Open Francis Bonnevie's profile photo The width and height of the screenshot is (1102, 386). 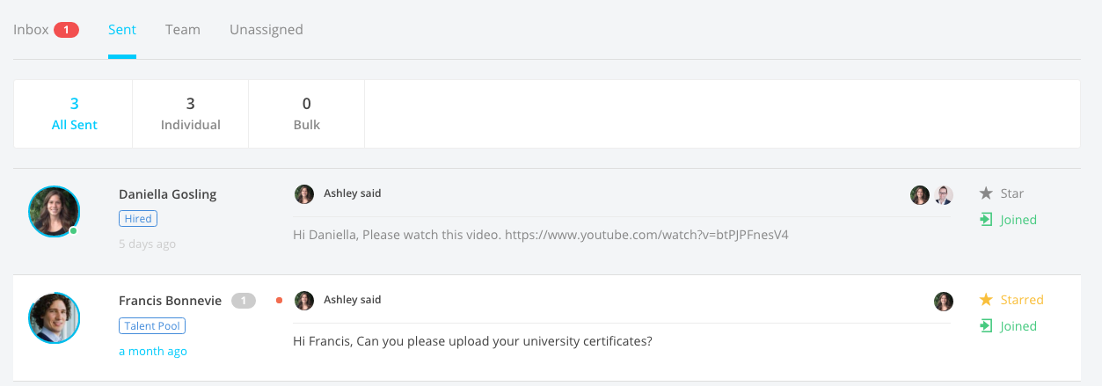[x=55, y=318]
